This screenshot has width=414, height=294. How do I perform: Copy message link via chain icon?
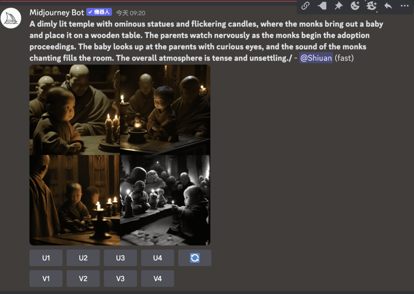306,6
